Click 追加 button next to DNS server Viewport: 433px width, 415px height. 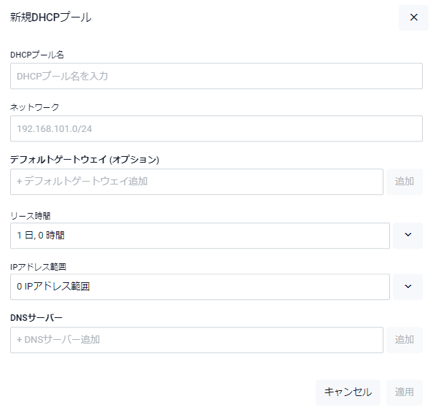point(405,340)
